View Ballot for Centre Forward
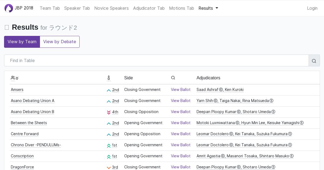Image resolution: width=324 pixels, height=170 pixels. click(x=181, y=134)
